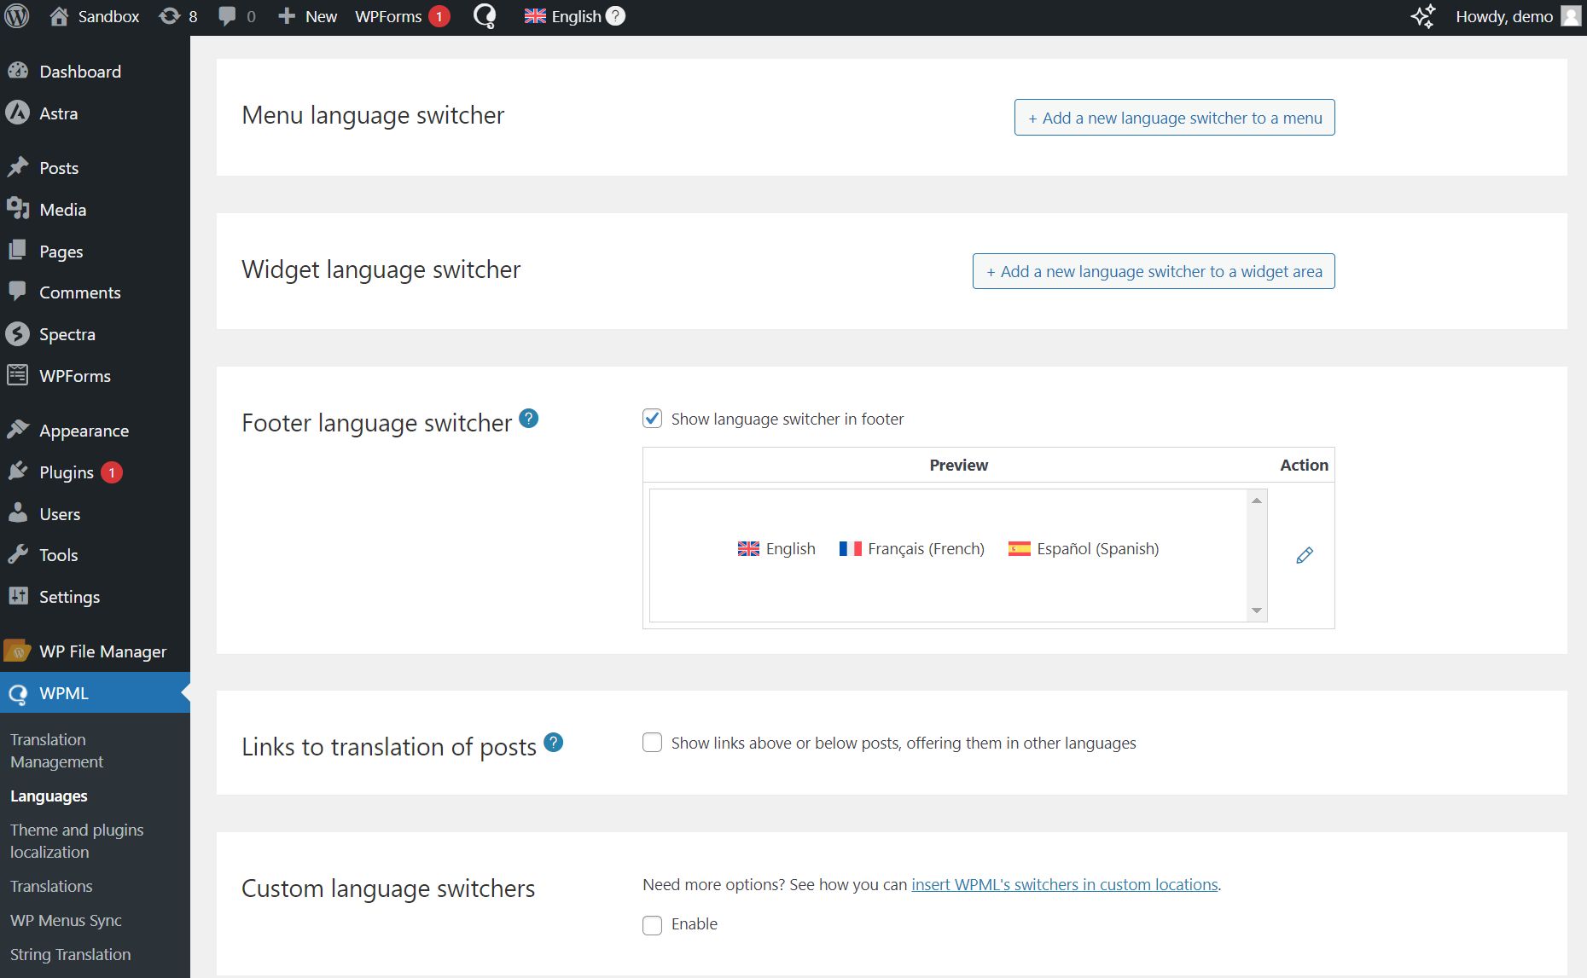Open the English language switcher in admin bar

pyautogui.click(x=563, y=16)
